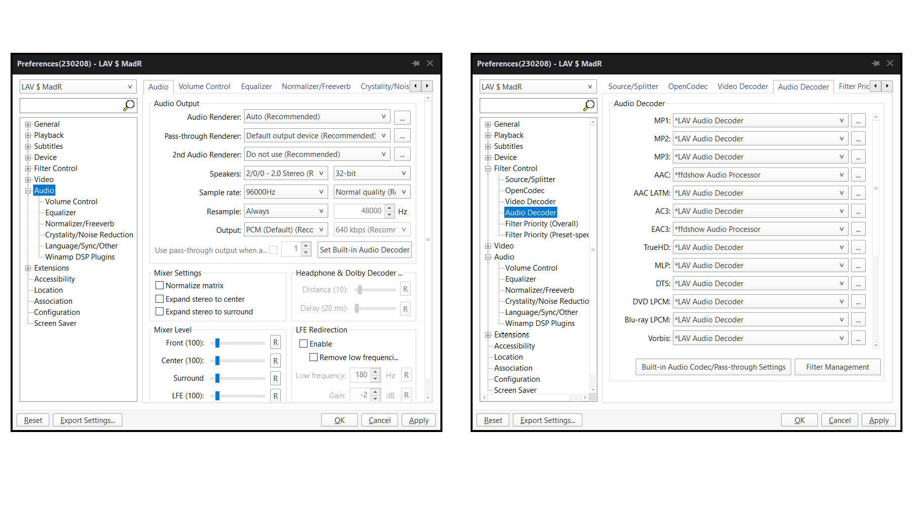This screenshot has width=913, height=513.
Task: Click Apply in right Preferences window
Action: pos(879,420)
